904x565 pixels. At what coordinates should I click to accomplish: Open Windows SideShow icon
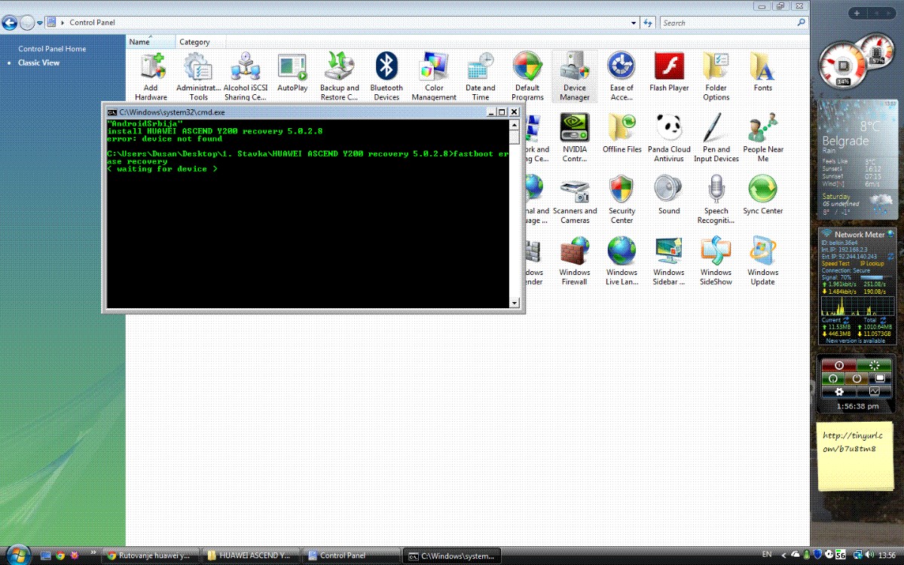[716, 261]
